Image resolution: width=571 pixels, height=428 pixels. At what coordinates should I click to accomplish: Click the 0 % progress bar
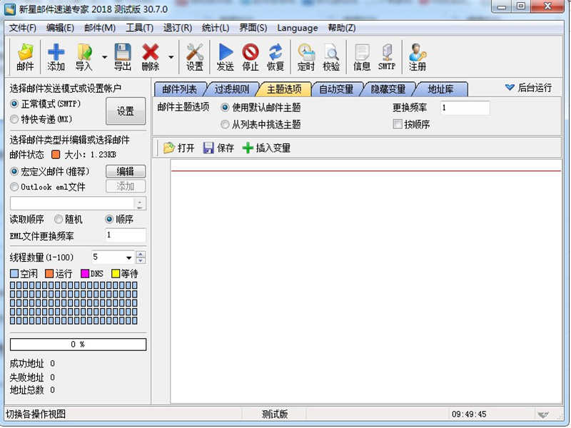(78, 345)
